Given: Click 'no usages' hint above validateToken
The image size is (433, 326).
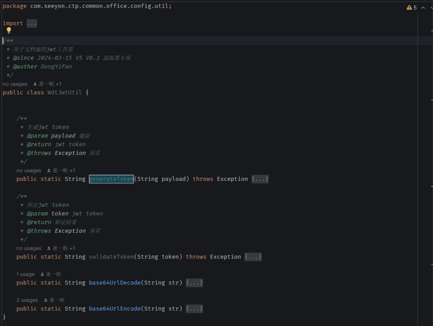Looking at the screenshot, I should [29, 248].
